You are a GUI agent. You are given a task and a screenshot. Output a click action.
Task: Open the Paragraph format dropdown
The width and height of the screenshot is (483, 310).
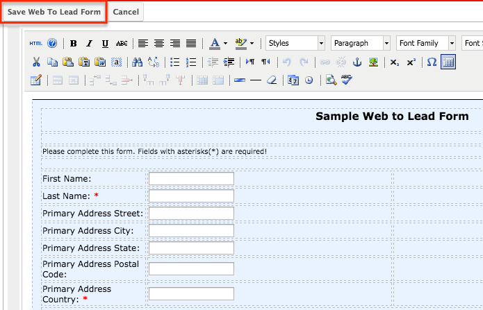pyautogui.click(x=361, y=43)
